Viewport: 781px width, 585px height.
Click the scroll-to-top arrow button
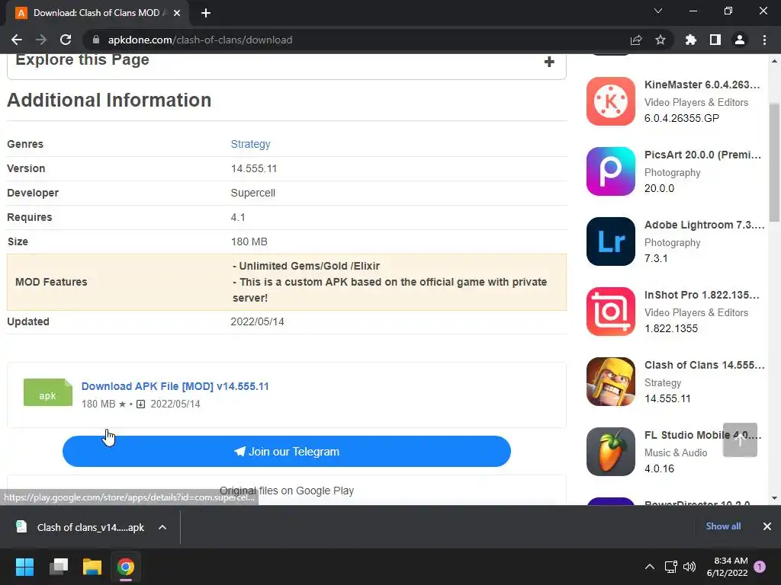[x=740, y=440]
